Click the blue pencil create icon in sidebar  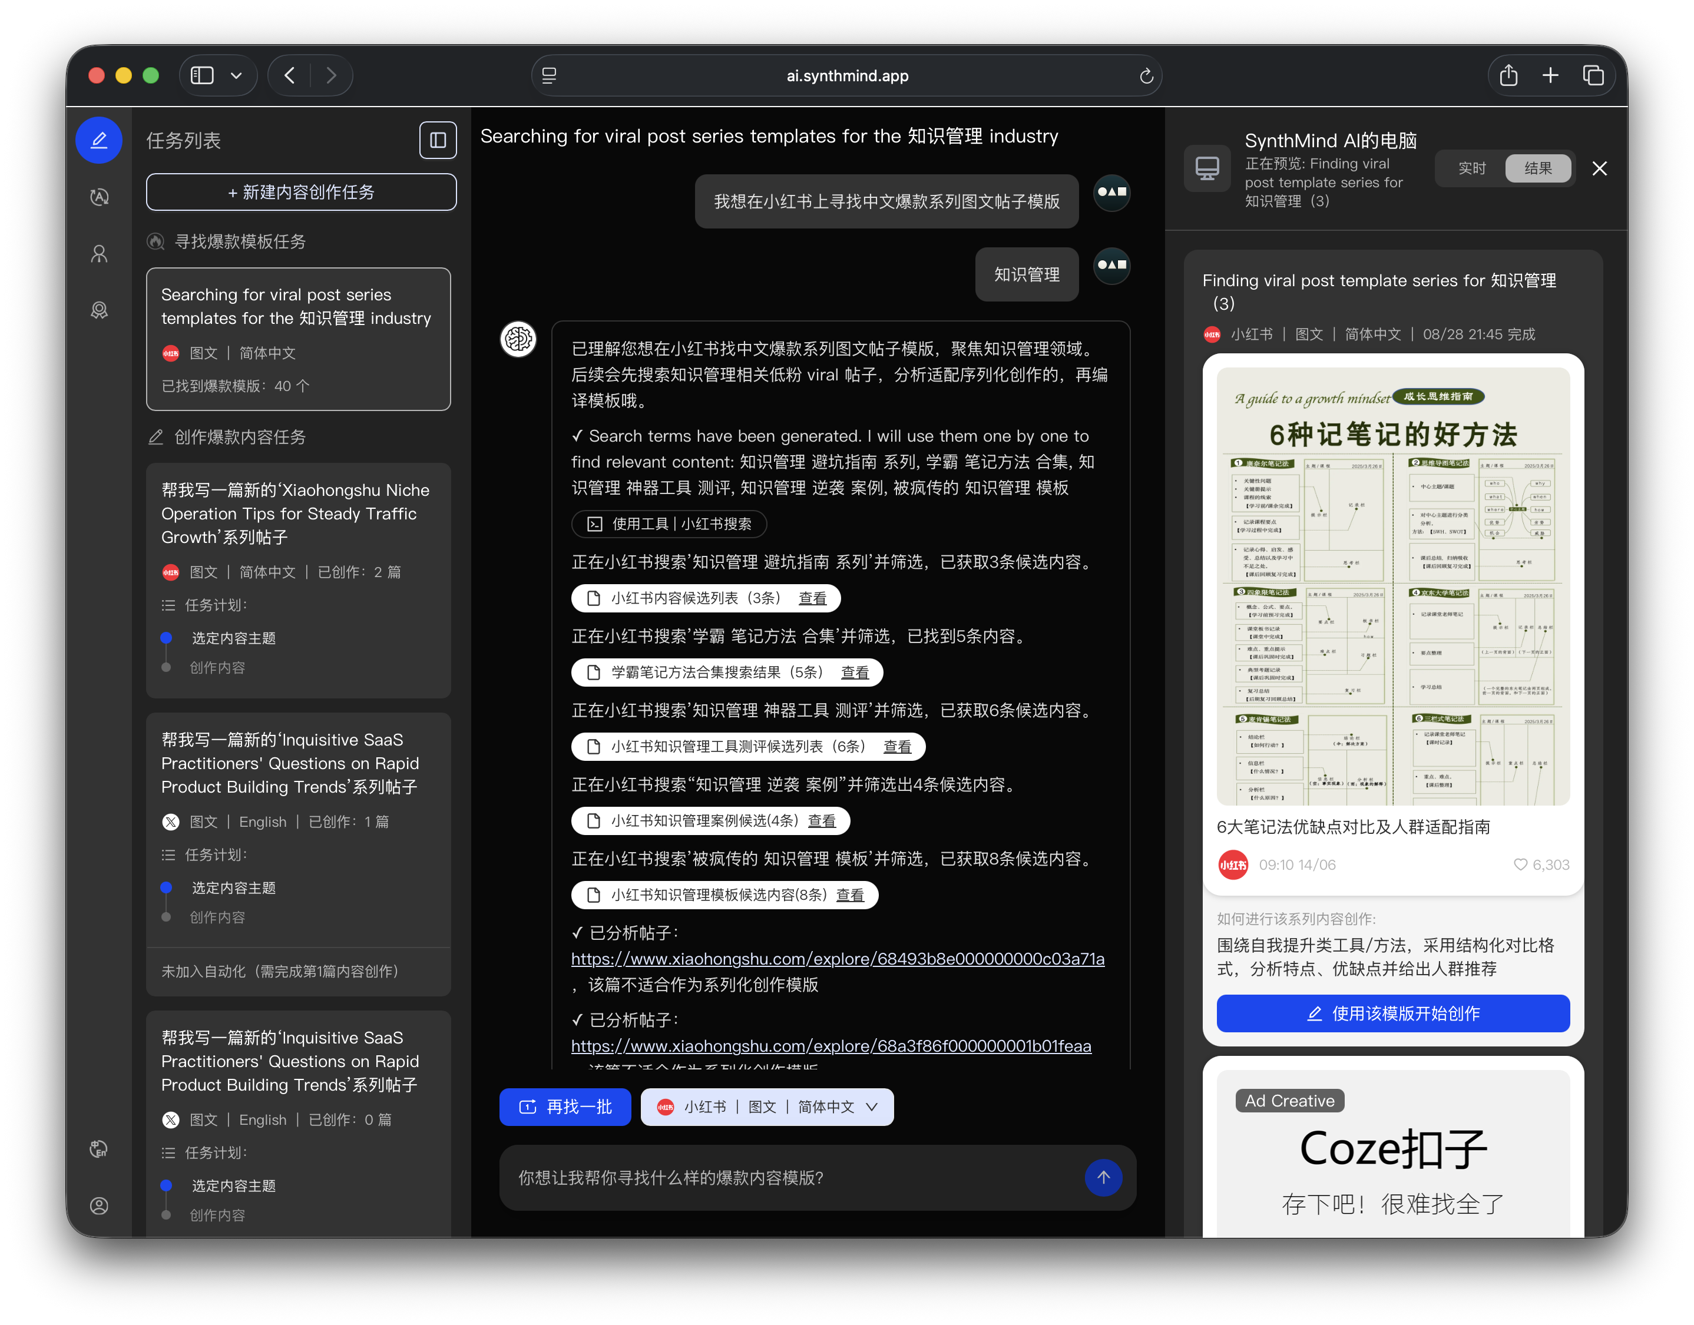pos(98,140)
